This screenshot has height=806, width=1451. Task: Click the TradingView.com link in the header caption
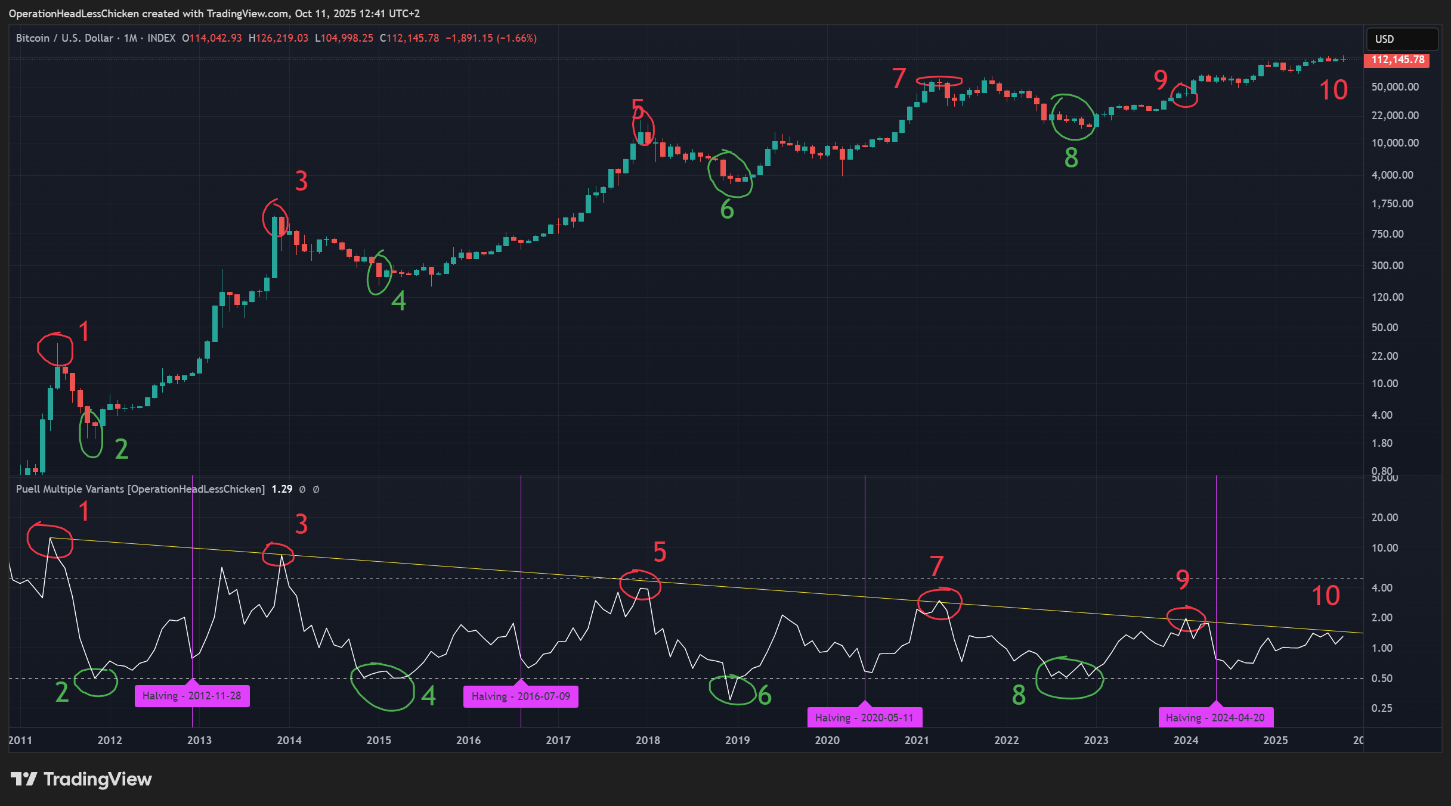(x=248, y=13)
